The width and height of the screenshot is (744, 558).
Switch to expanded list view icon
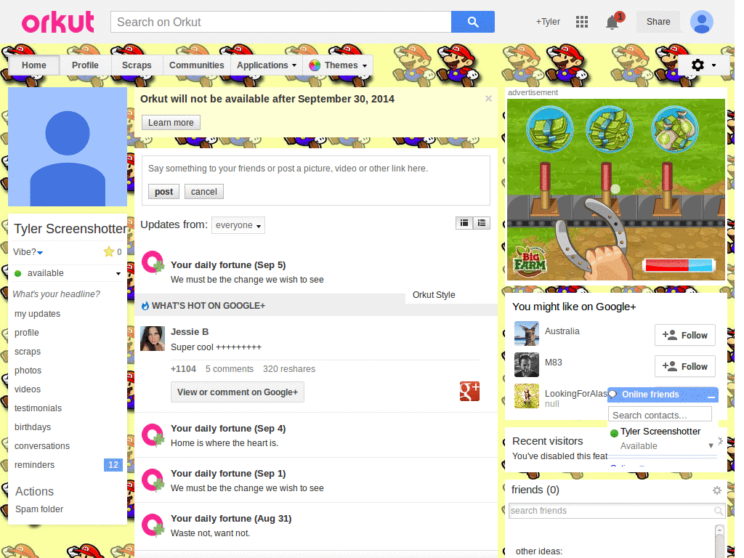tap(464, 222)
